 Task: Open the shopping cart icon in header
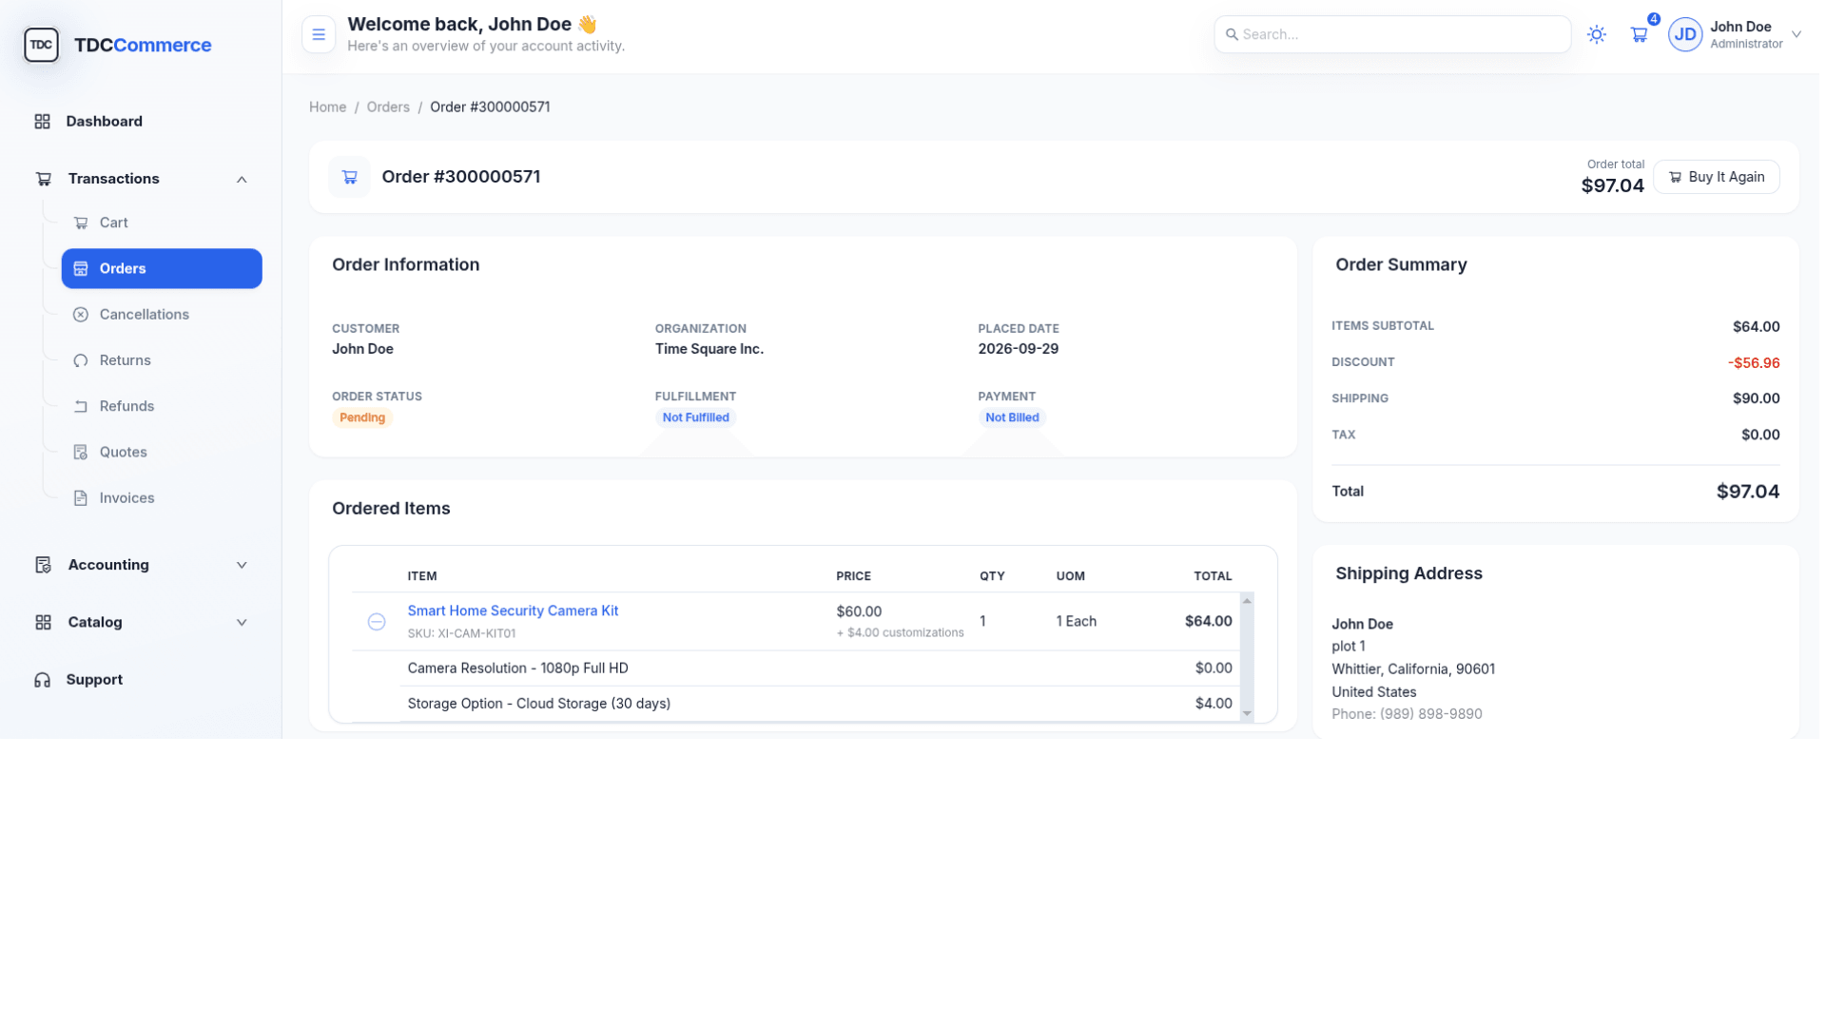tap(1639, 34)
